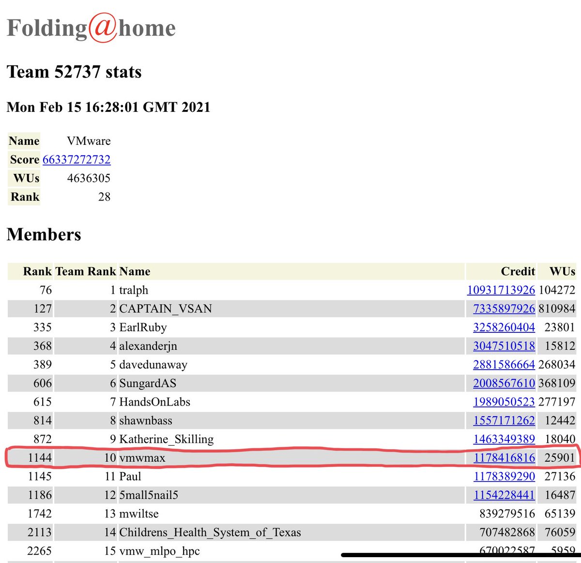Click tralph's overall rank 76
This screenshot has height=563, width=581.
tap(46, 290)
